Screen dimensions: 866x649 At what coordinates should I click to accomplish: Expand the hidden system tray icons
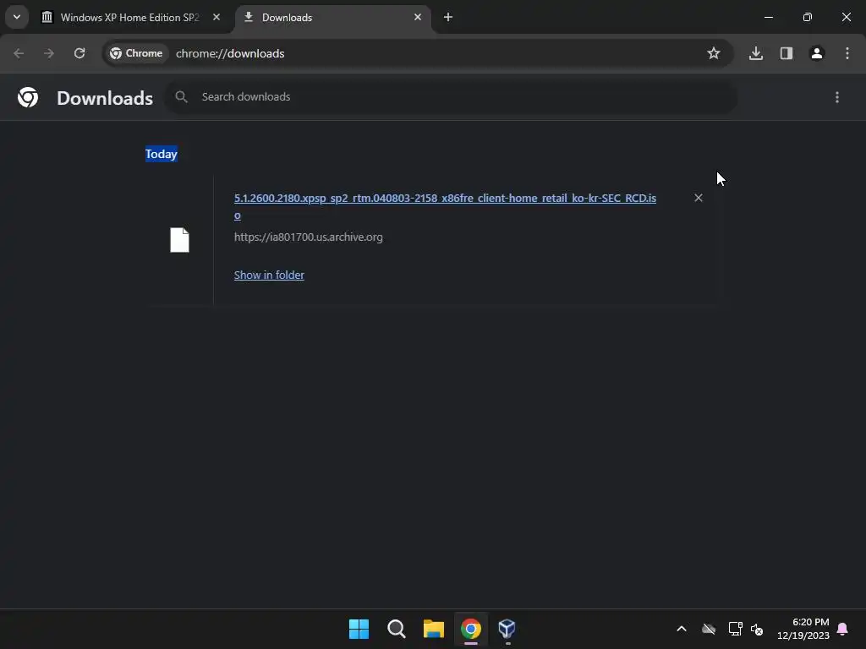click(x=682, y=629)
